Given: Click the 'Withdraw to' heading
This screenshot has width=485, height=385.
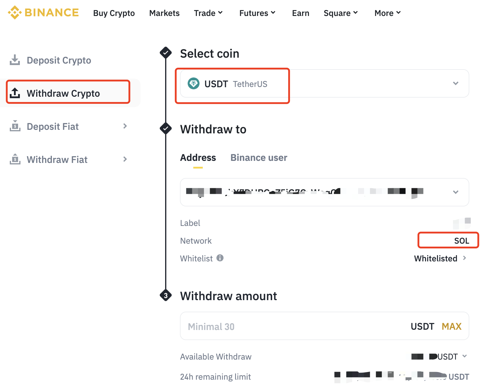Looking at the screenshot, I should coord(213,129).
